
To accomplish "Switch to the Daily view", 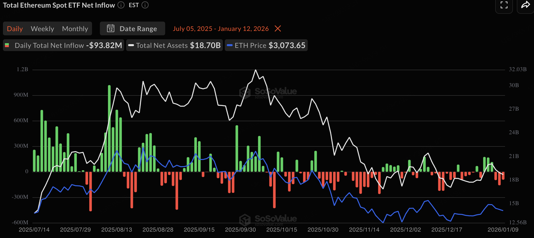I will click(15, 29).
